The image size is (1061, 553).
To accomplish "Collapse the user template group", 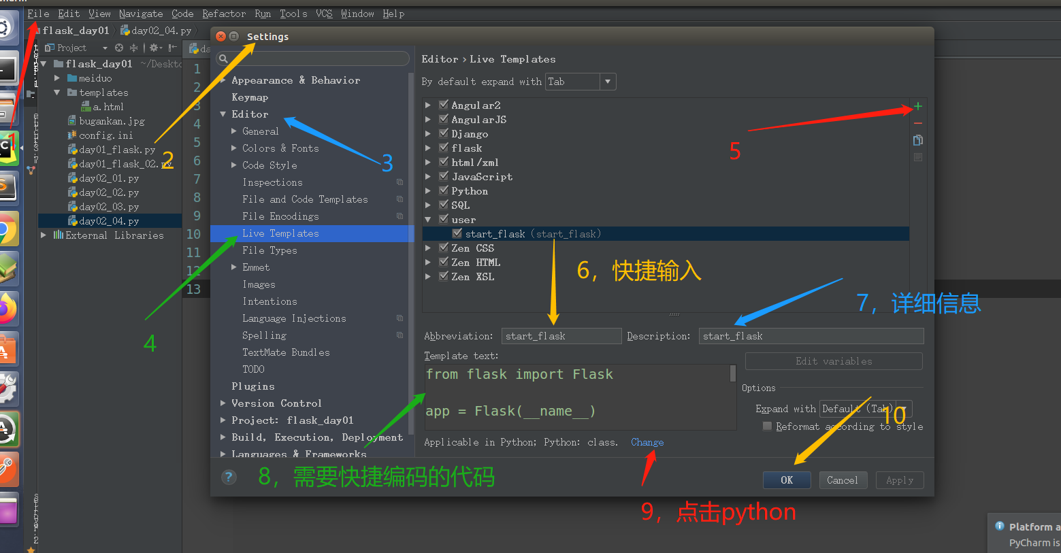I will [428, 220].
